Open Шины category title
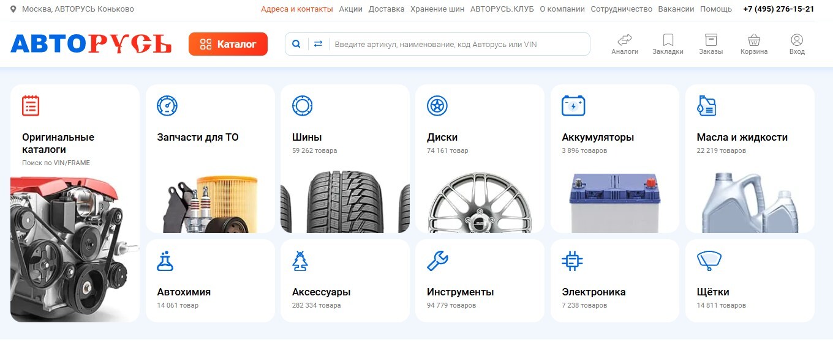Image resolution: width=833 pixels, height=348 pixels. [307, 137]
